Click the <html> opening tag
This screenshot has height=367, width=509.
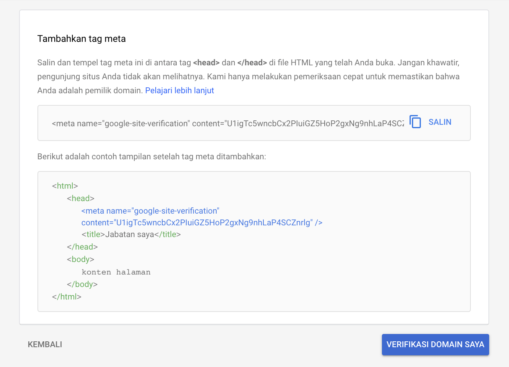(x=65, y=186)
